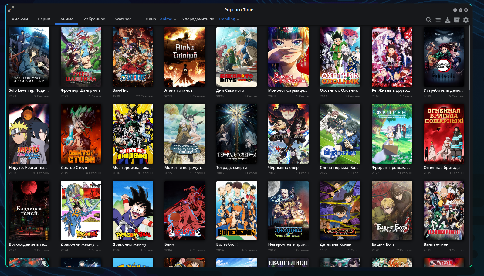Open the Блич poster

(x=185, y=211)
